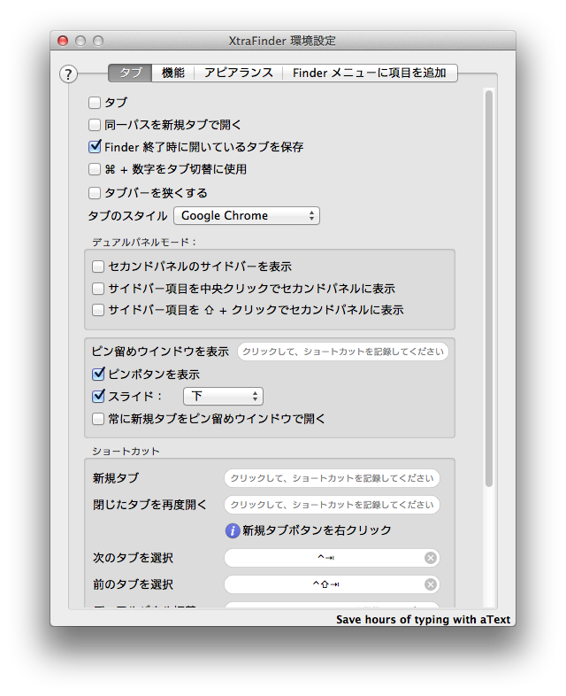The image size is (566, 696).
Task: Switch to the 機能 tab
Action: [x=172, y=73]
